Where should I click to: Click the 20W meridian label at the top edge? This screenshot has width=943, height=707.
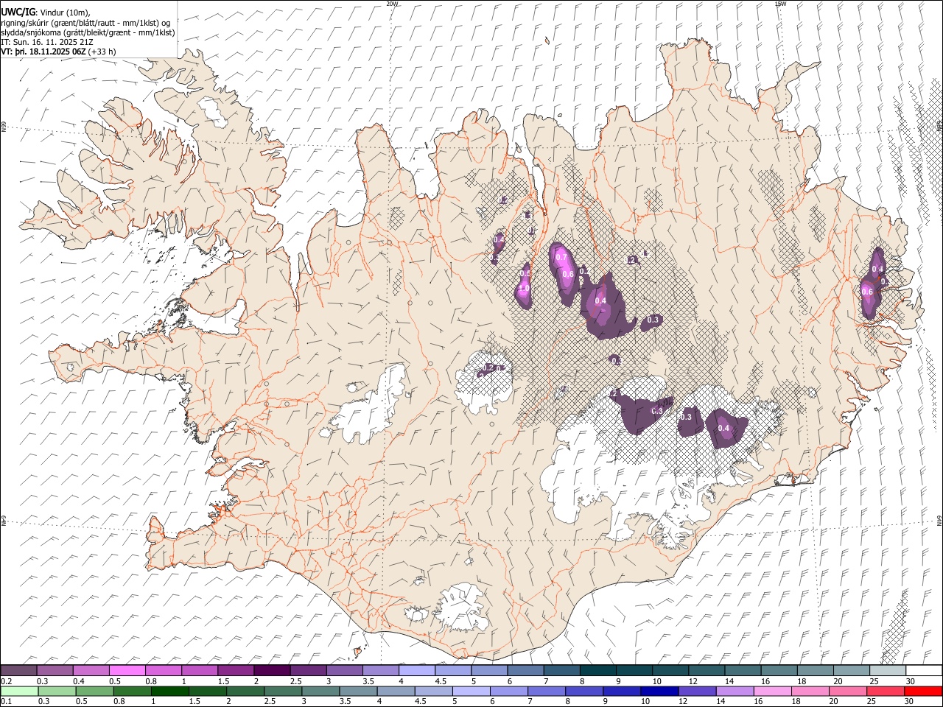392,4
